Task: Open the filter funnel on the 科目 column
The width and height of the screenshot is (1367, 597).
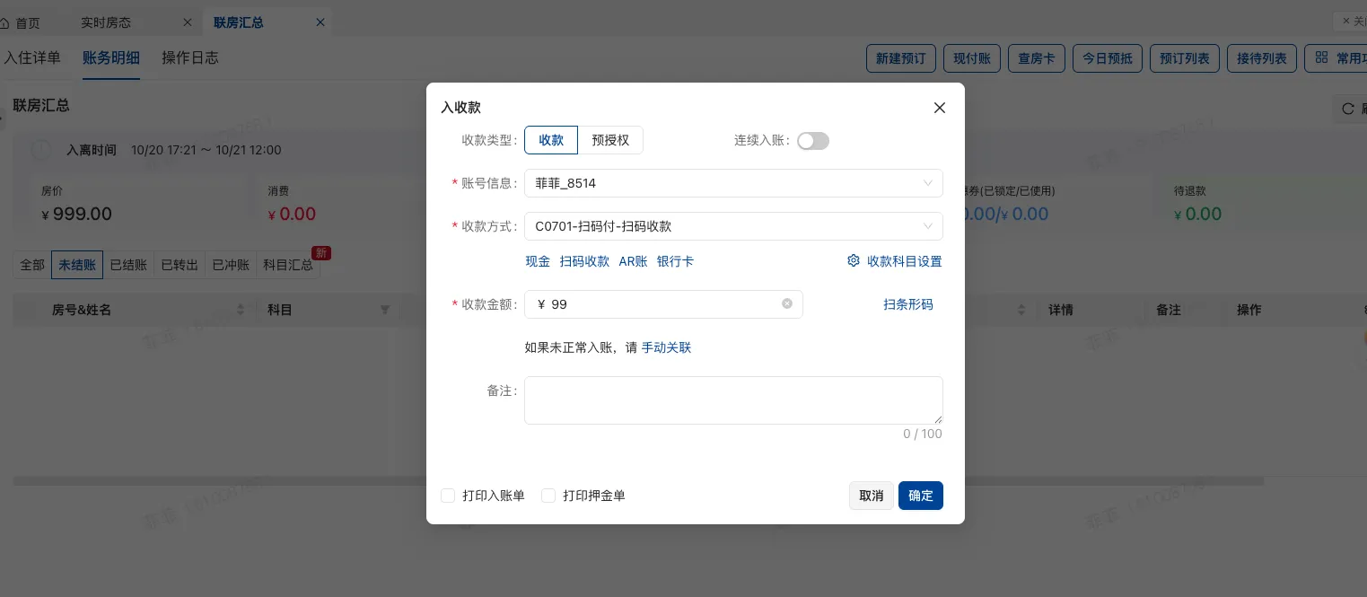Action: pos(385,310)
